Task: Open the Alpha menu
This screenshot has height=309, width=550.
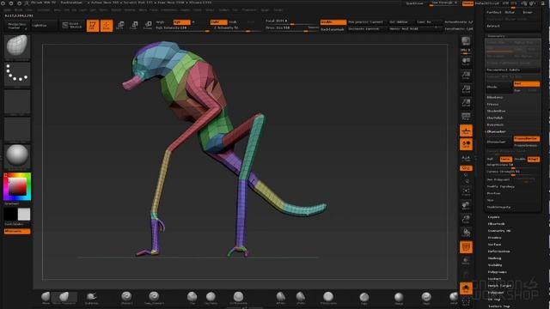Action: pos(7,10)
